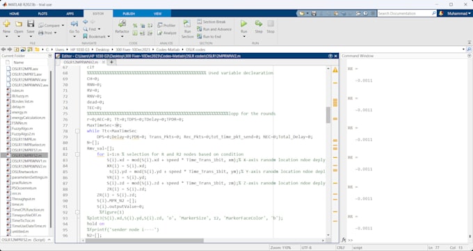Image resolution: width=473 pixels, height=251 pixels.
Task: Click the Desktop path segment
Action: [x=102, y=49]
